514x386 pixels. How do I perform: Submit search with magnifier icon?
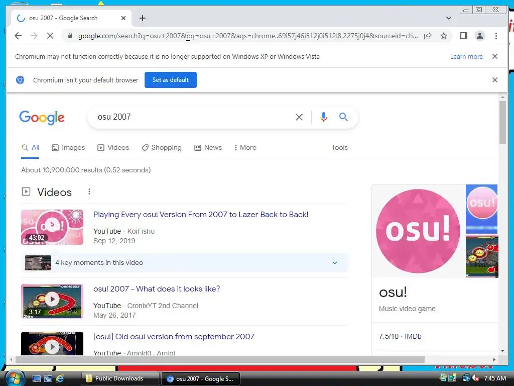pos(343,117)
